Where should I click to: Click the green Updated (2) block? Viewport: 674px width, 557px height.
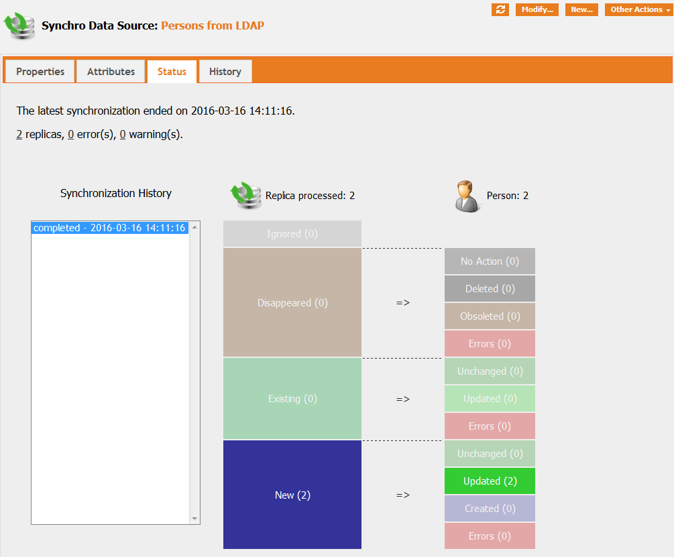point(490,481)
